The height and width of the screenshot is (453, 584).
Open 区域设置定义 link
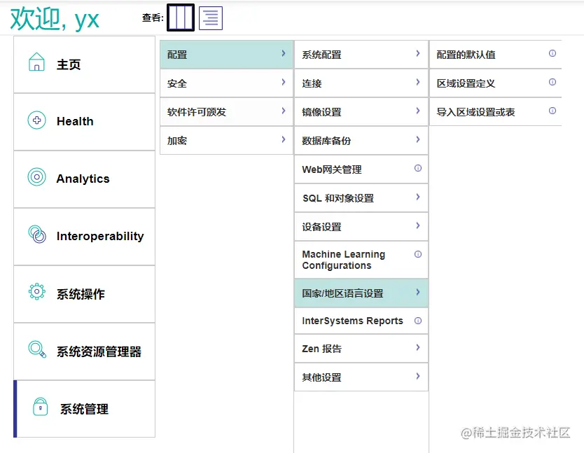466,83
